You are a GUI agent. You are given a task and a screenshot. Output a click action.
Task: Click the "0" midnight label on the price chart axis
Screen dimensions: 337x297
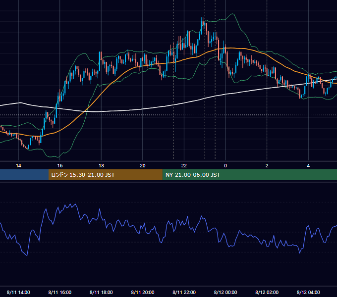[x=225, y=166]
